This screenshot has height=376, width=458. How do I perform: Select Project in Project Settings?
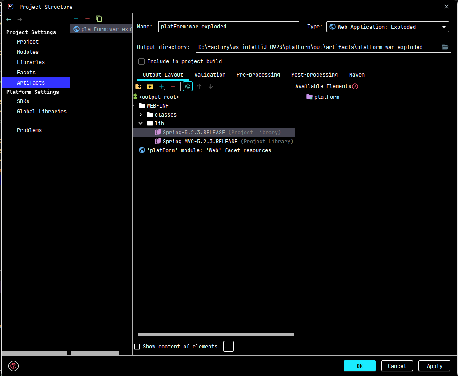[x=28, y=41]
